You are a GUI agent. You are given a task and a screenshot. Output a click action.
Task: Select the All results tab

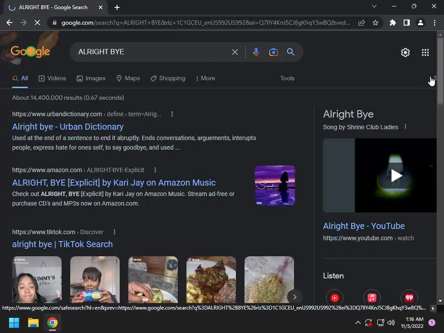(20, 78)
